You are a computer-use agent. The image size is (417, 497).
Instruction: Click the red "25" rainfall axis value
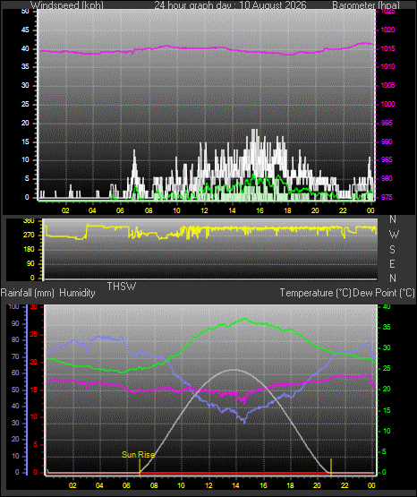34,335
